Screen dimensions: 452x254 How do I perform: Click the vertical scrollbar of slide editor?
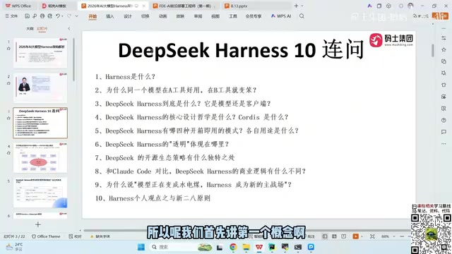pyautogui.click(x=433, y=50)
